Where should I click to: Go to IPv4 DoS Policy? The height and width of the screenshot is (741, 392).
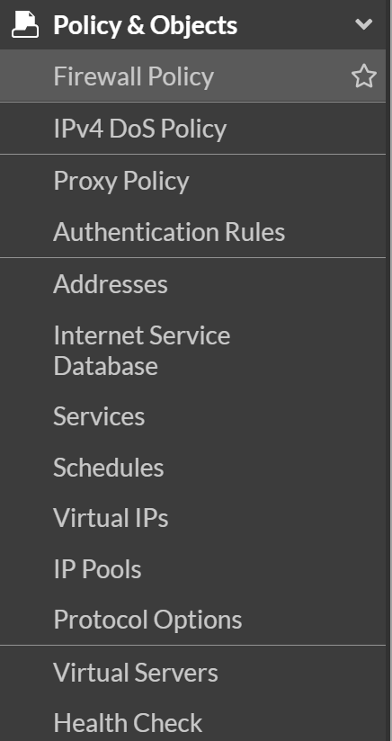(x=192, y=128)
